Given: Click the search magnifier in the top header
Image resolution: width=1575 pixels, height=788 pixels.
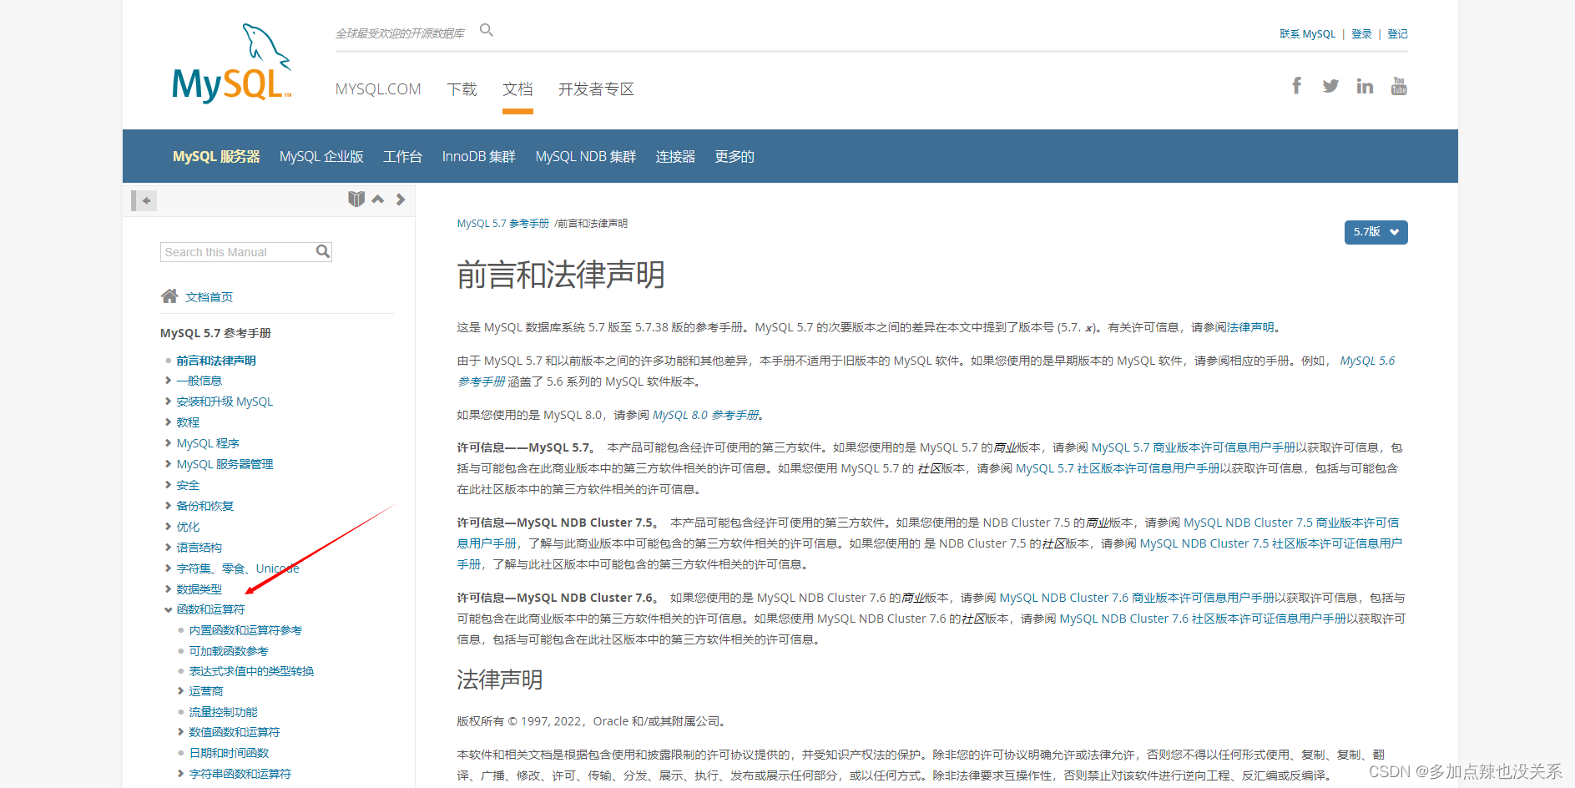Looking at the screenshot, I should (x=487, y=29).
